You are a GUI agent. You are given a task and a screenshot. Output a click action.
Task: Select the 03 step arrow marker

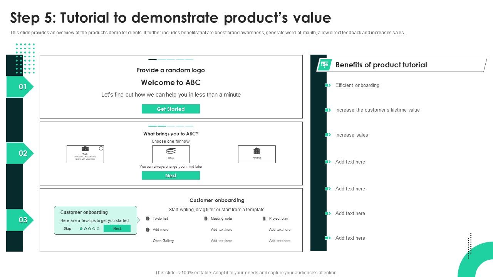pos(20,220)
